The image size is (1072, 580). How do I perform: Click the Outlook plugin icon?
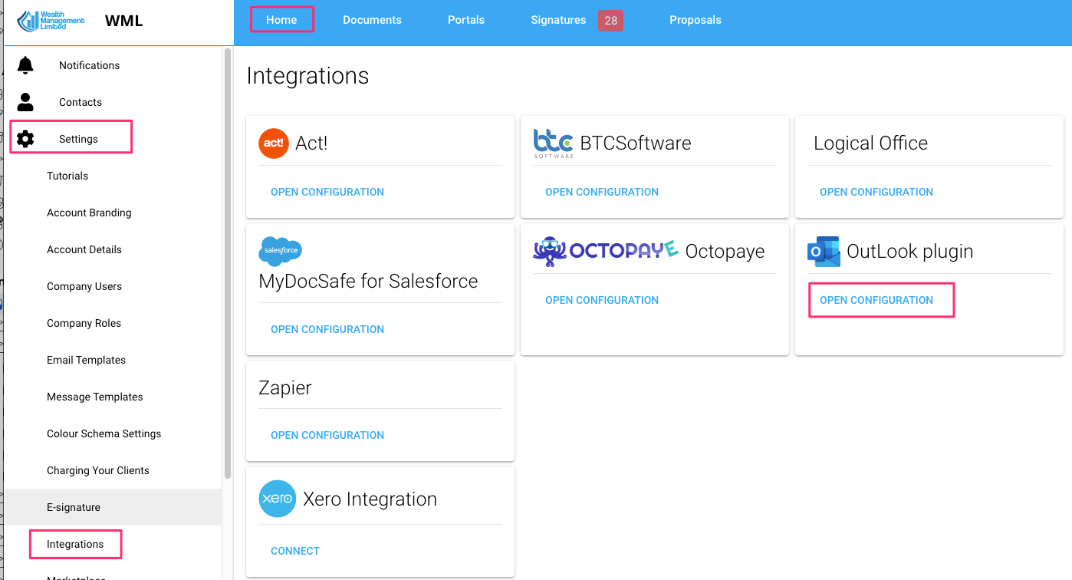coord(824,252)
